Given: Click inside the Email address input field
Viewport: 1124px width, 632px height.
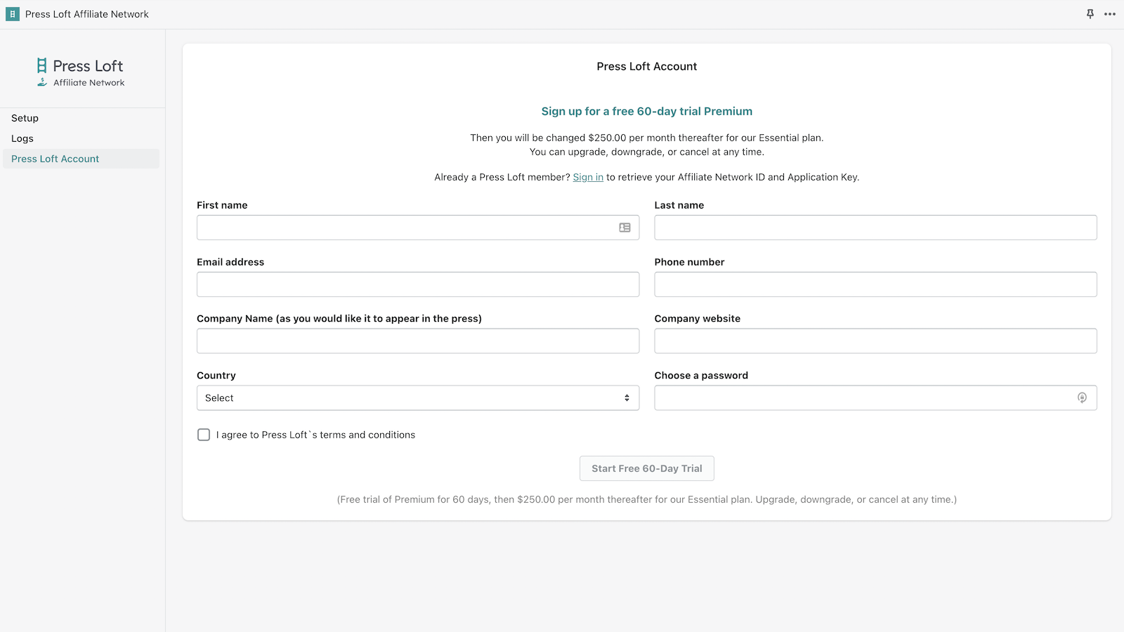Looking at the screenshot, I should point(417,284).
